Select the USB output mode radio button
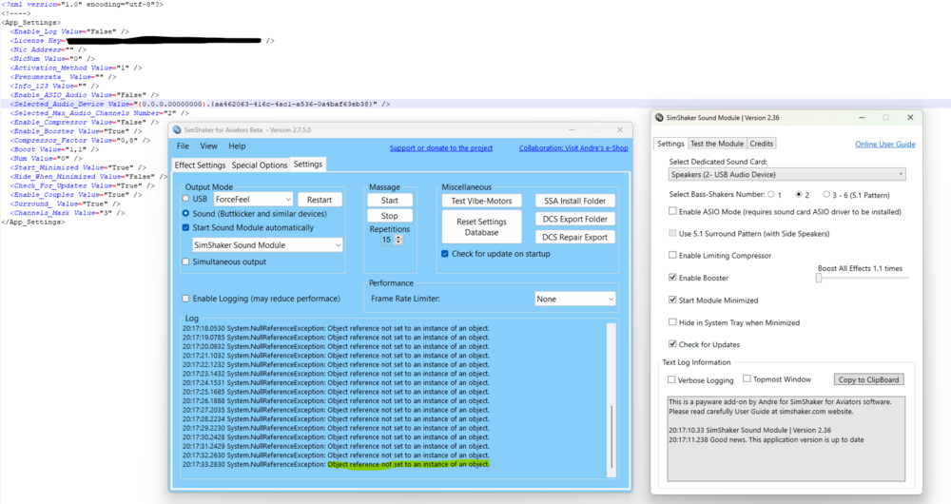 pos(185,199)
